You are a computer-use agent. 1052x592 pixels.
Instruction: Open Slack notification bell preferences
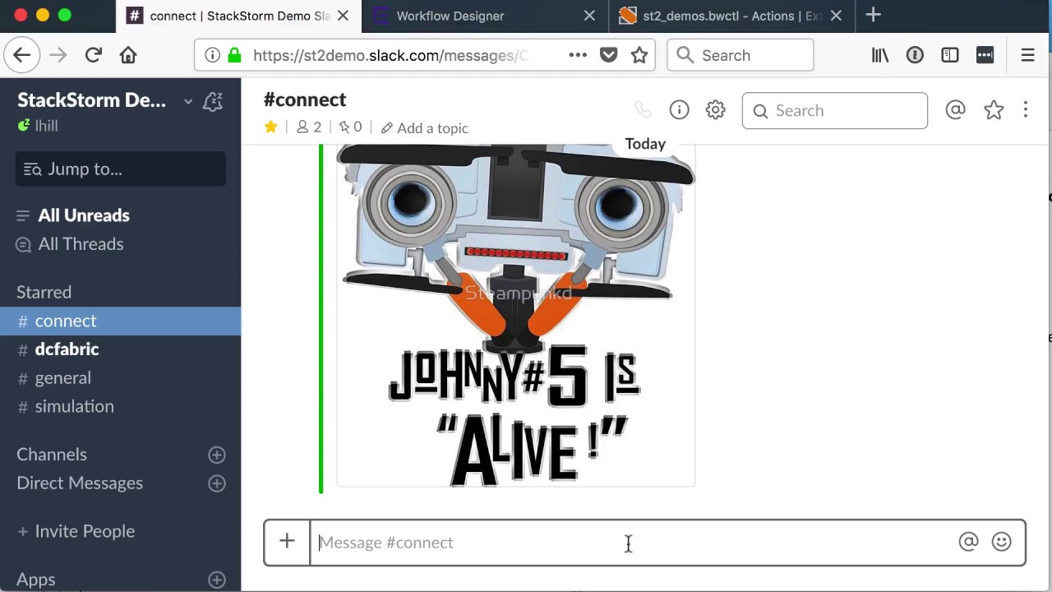[213, 101]
